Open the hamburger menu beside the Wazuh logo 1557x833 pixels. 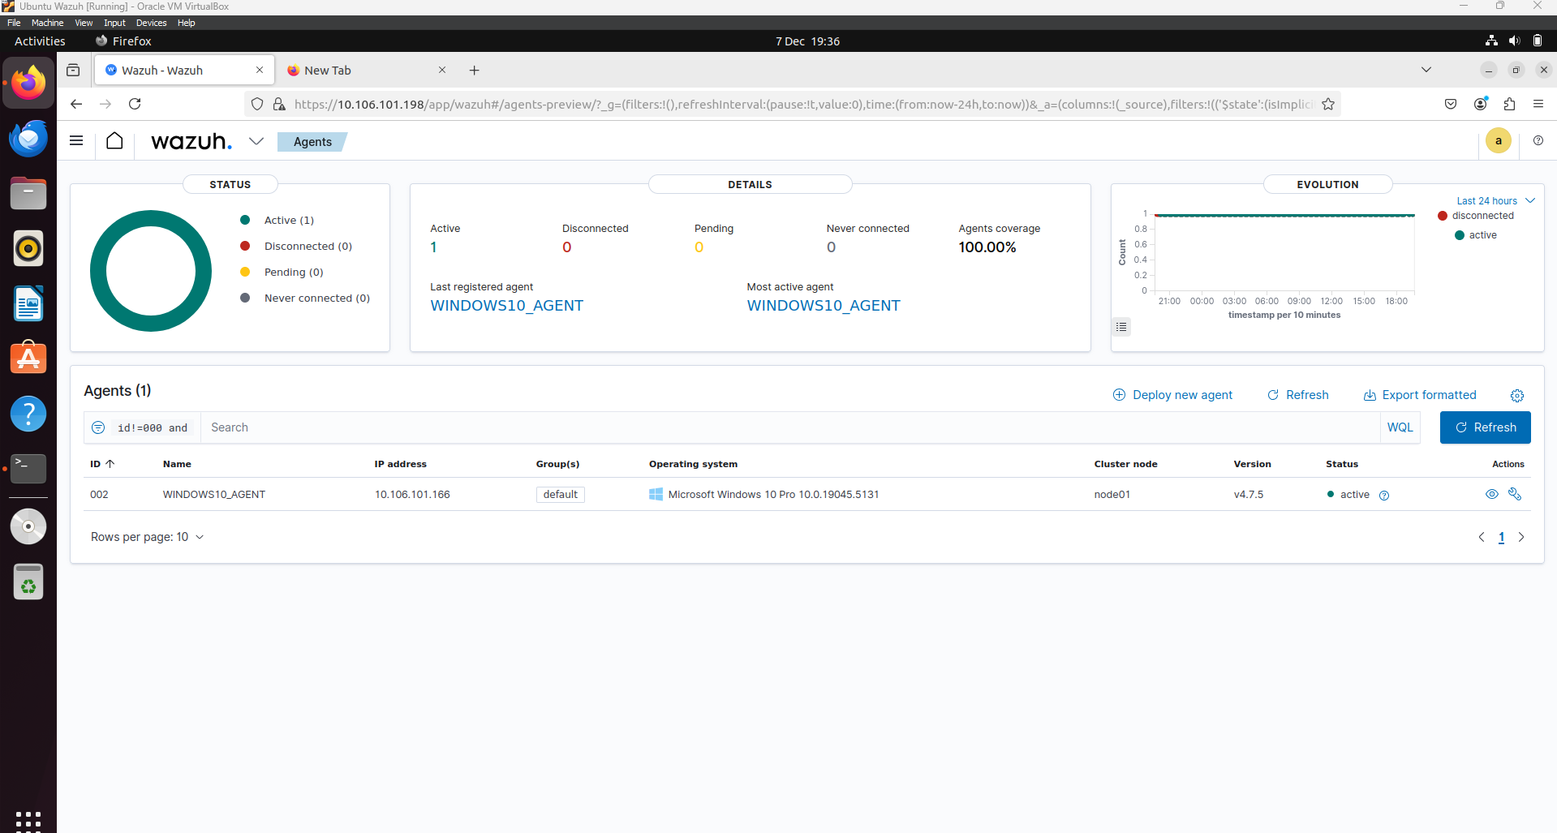(75, 140)
